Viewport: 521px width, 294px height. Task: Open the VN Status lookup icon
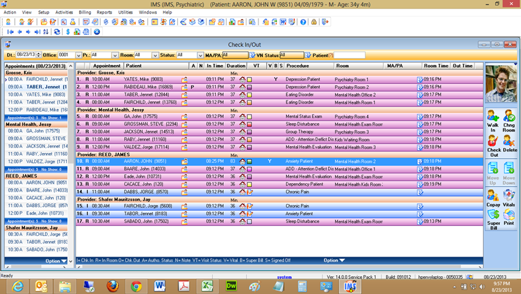coord(308,55)
